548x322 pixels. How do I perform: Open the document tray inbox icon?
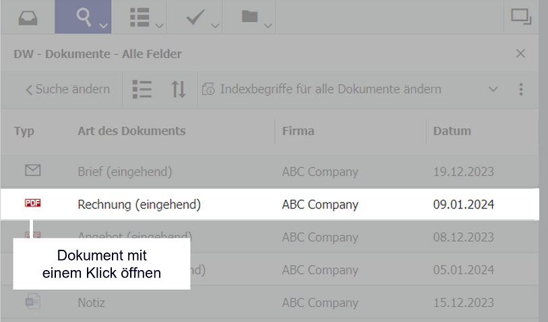tap(28, 18)
